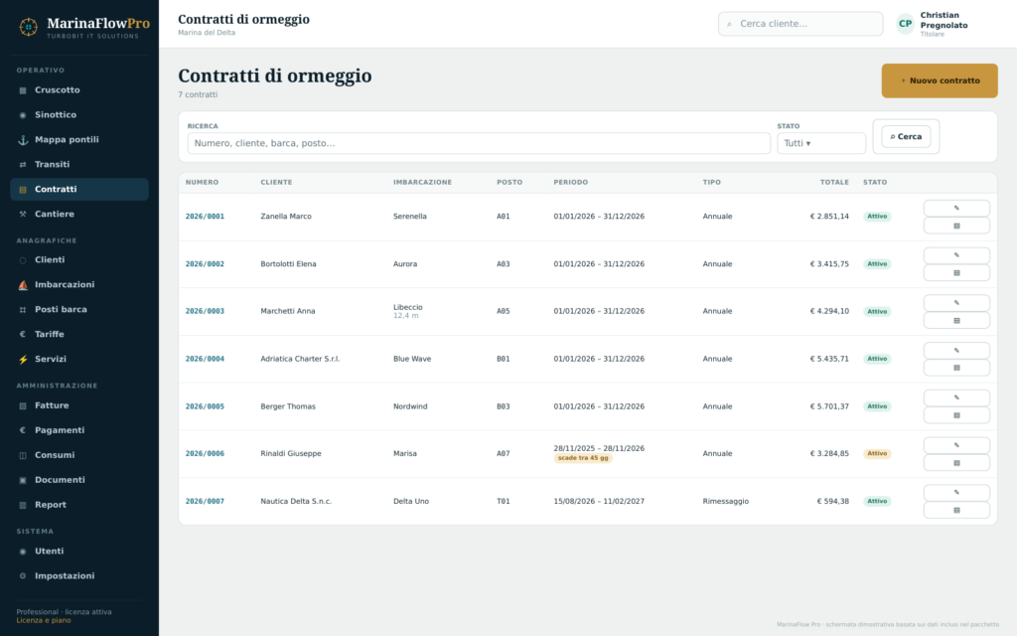Click the Servizi lightning icon
Viewport: 1017px width, 636px height.
click(x=23, y=360)
